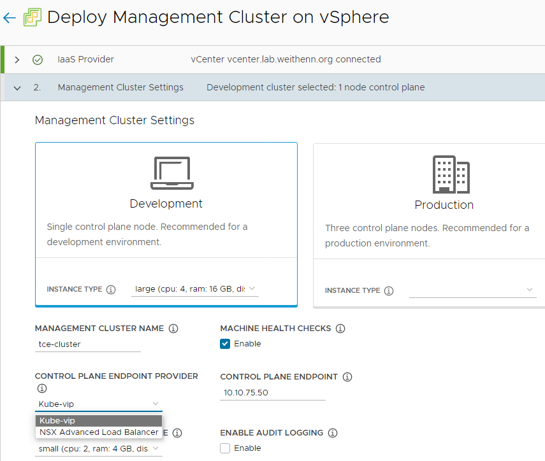Open Development instance type dropdown
Image resolution: width=545 pixels, height=461 pixels.
coord(195,289)
